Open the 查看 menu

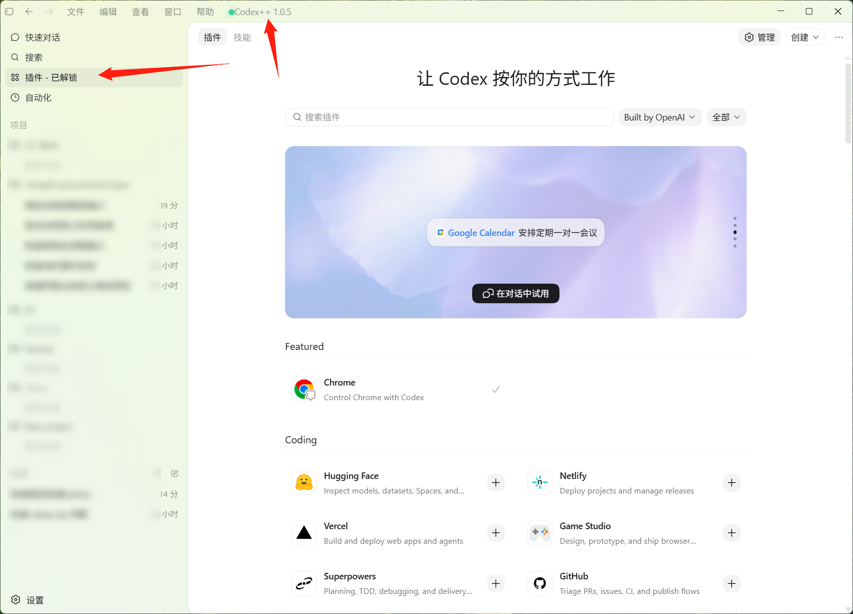point(140,12)
